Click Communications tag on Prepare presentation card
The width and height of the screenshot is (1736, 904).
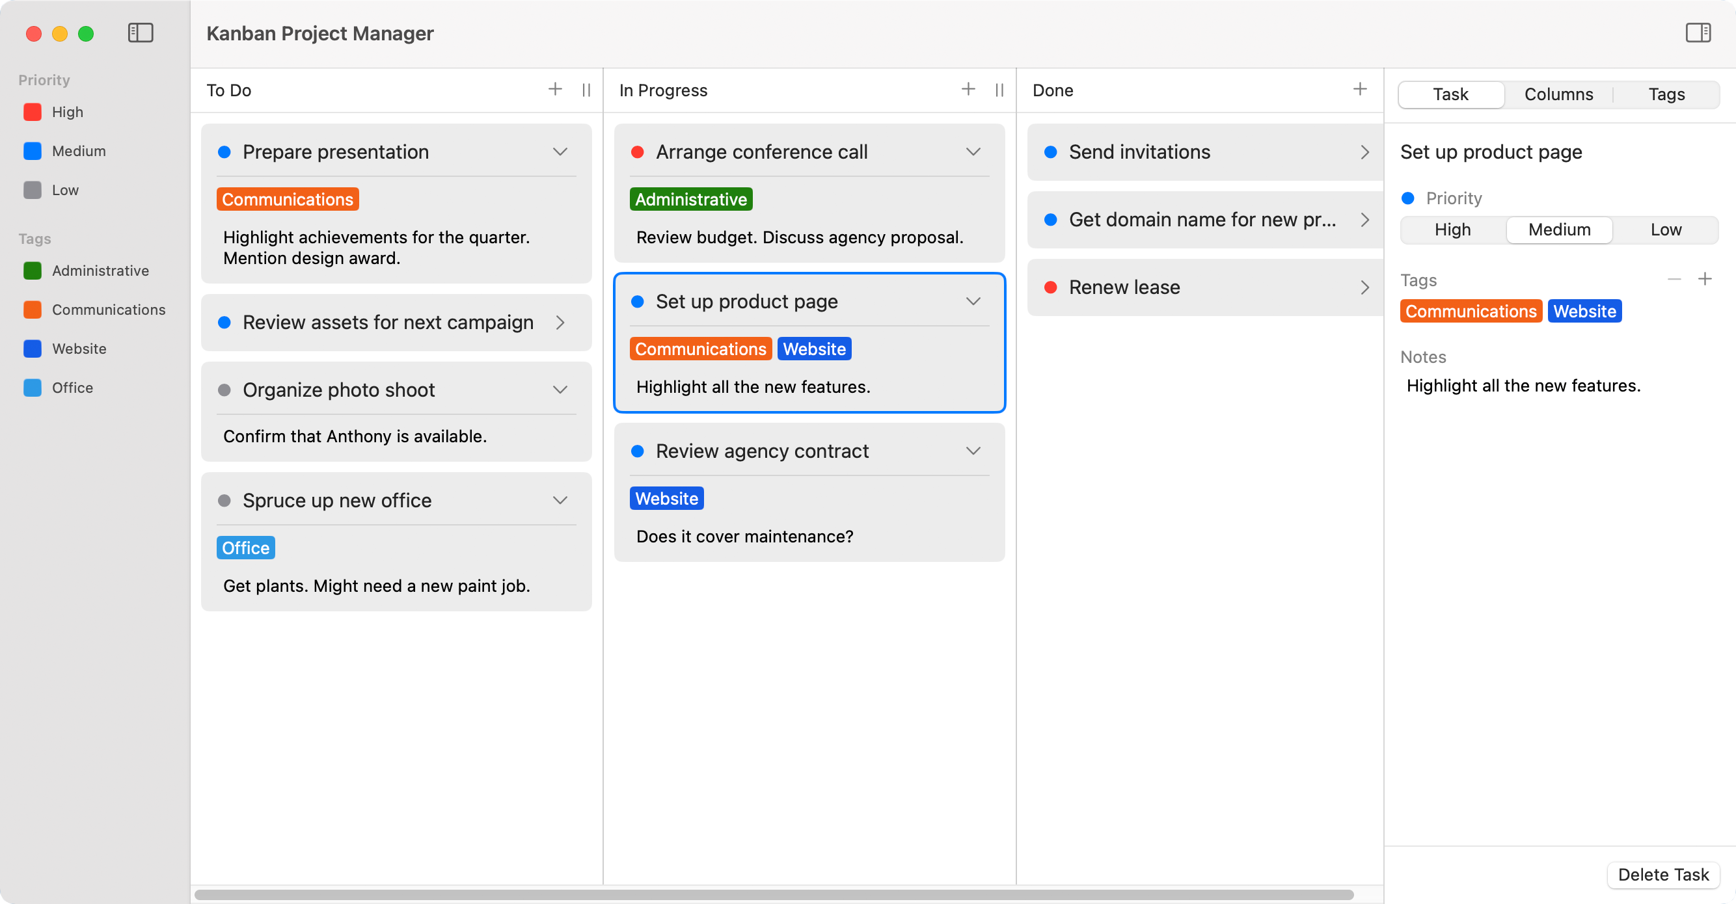click(287, 200)
